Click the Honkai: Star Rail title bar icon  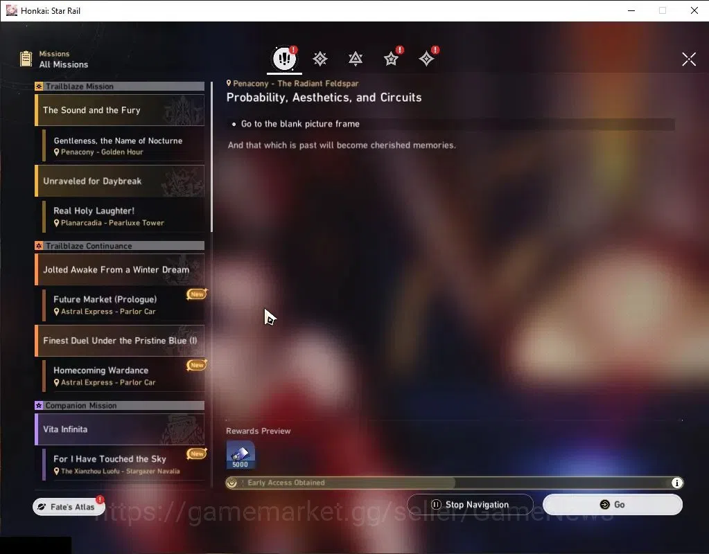click(x=11, y=10)
